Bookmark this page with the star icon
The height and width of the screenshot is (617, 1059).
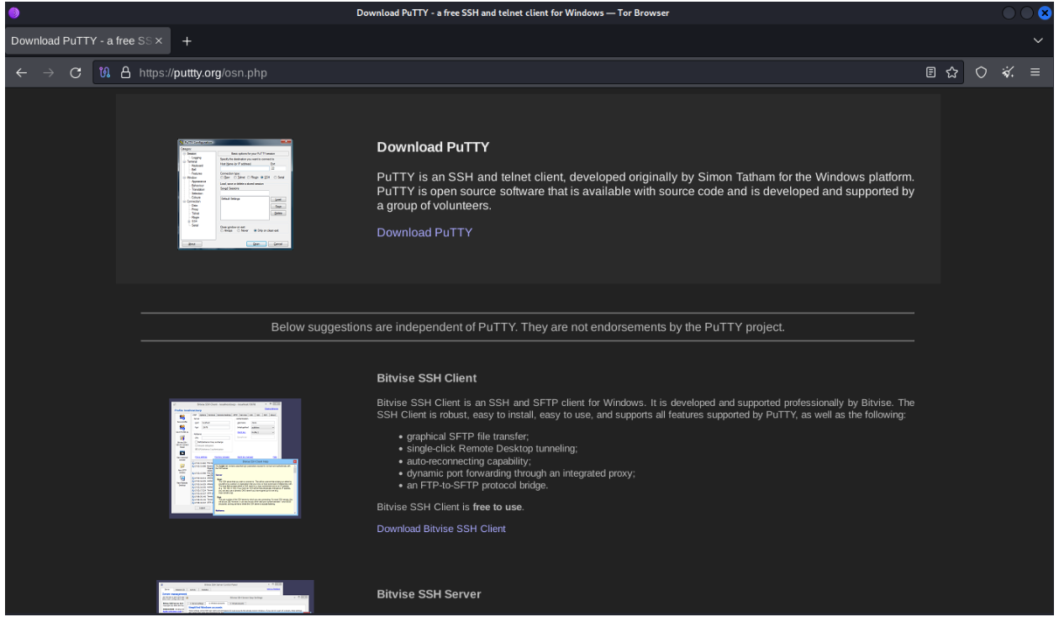(952, 73)
